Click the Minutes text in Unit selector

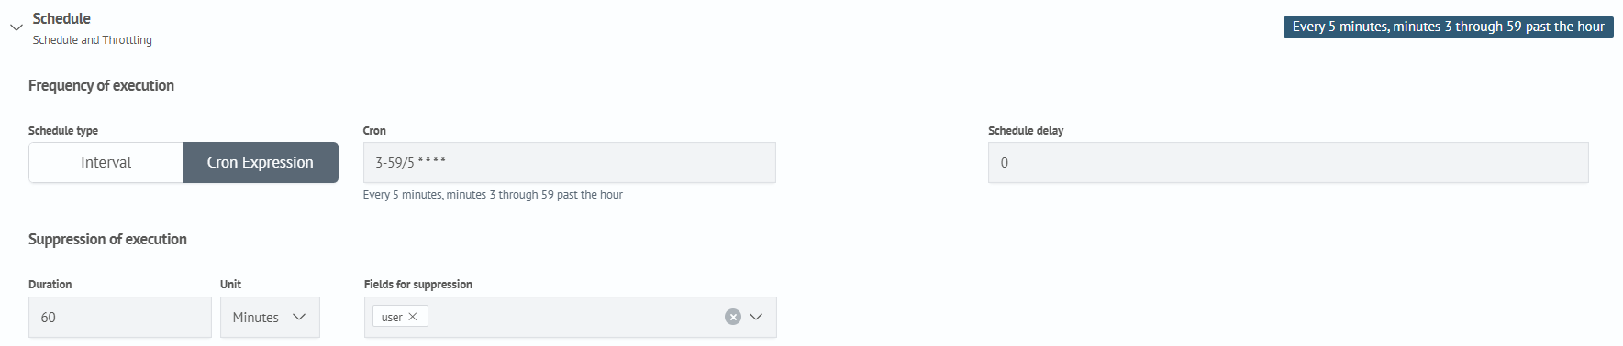click(255, 317)
